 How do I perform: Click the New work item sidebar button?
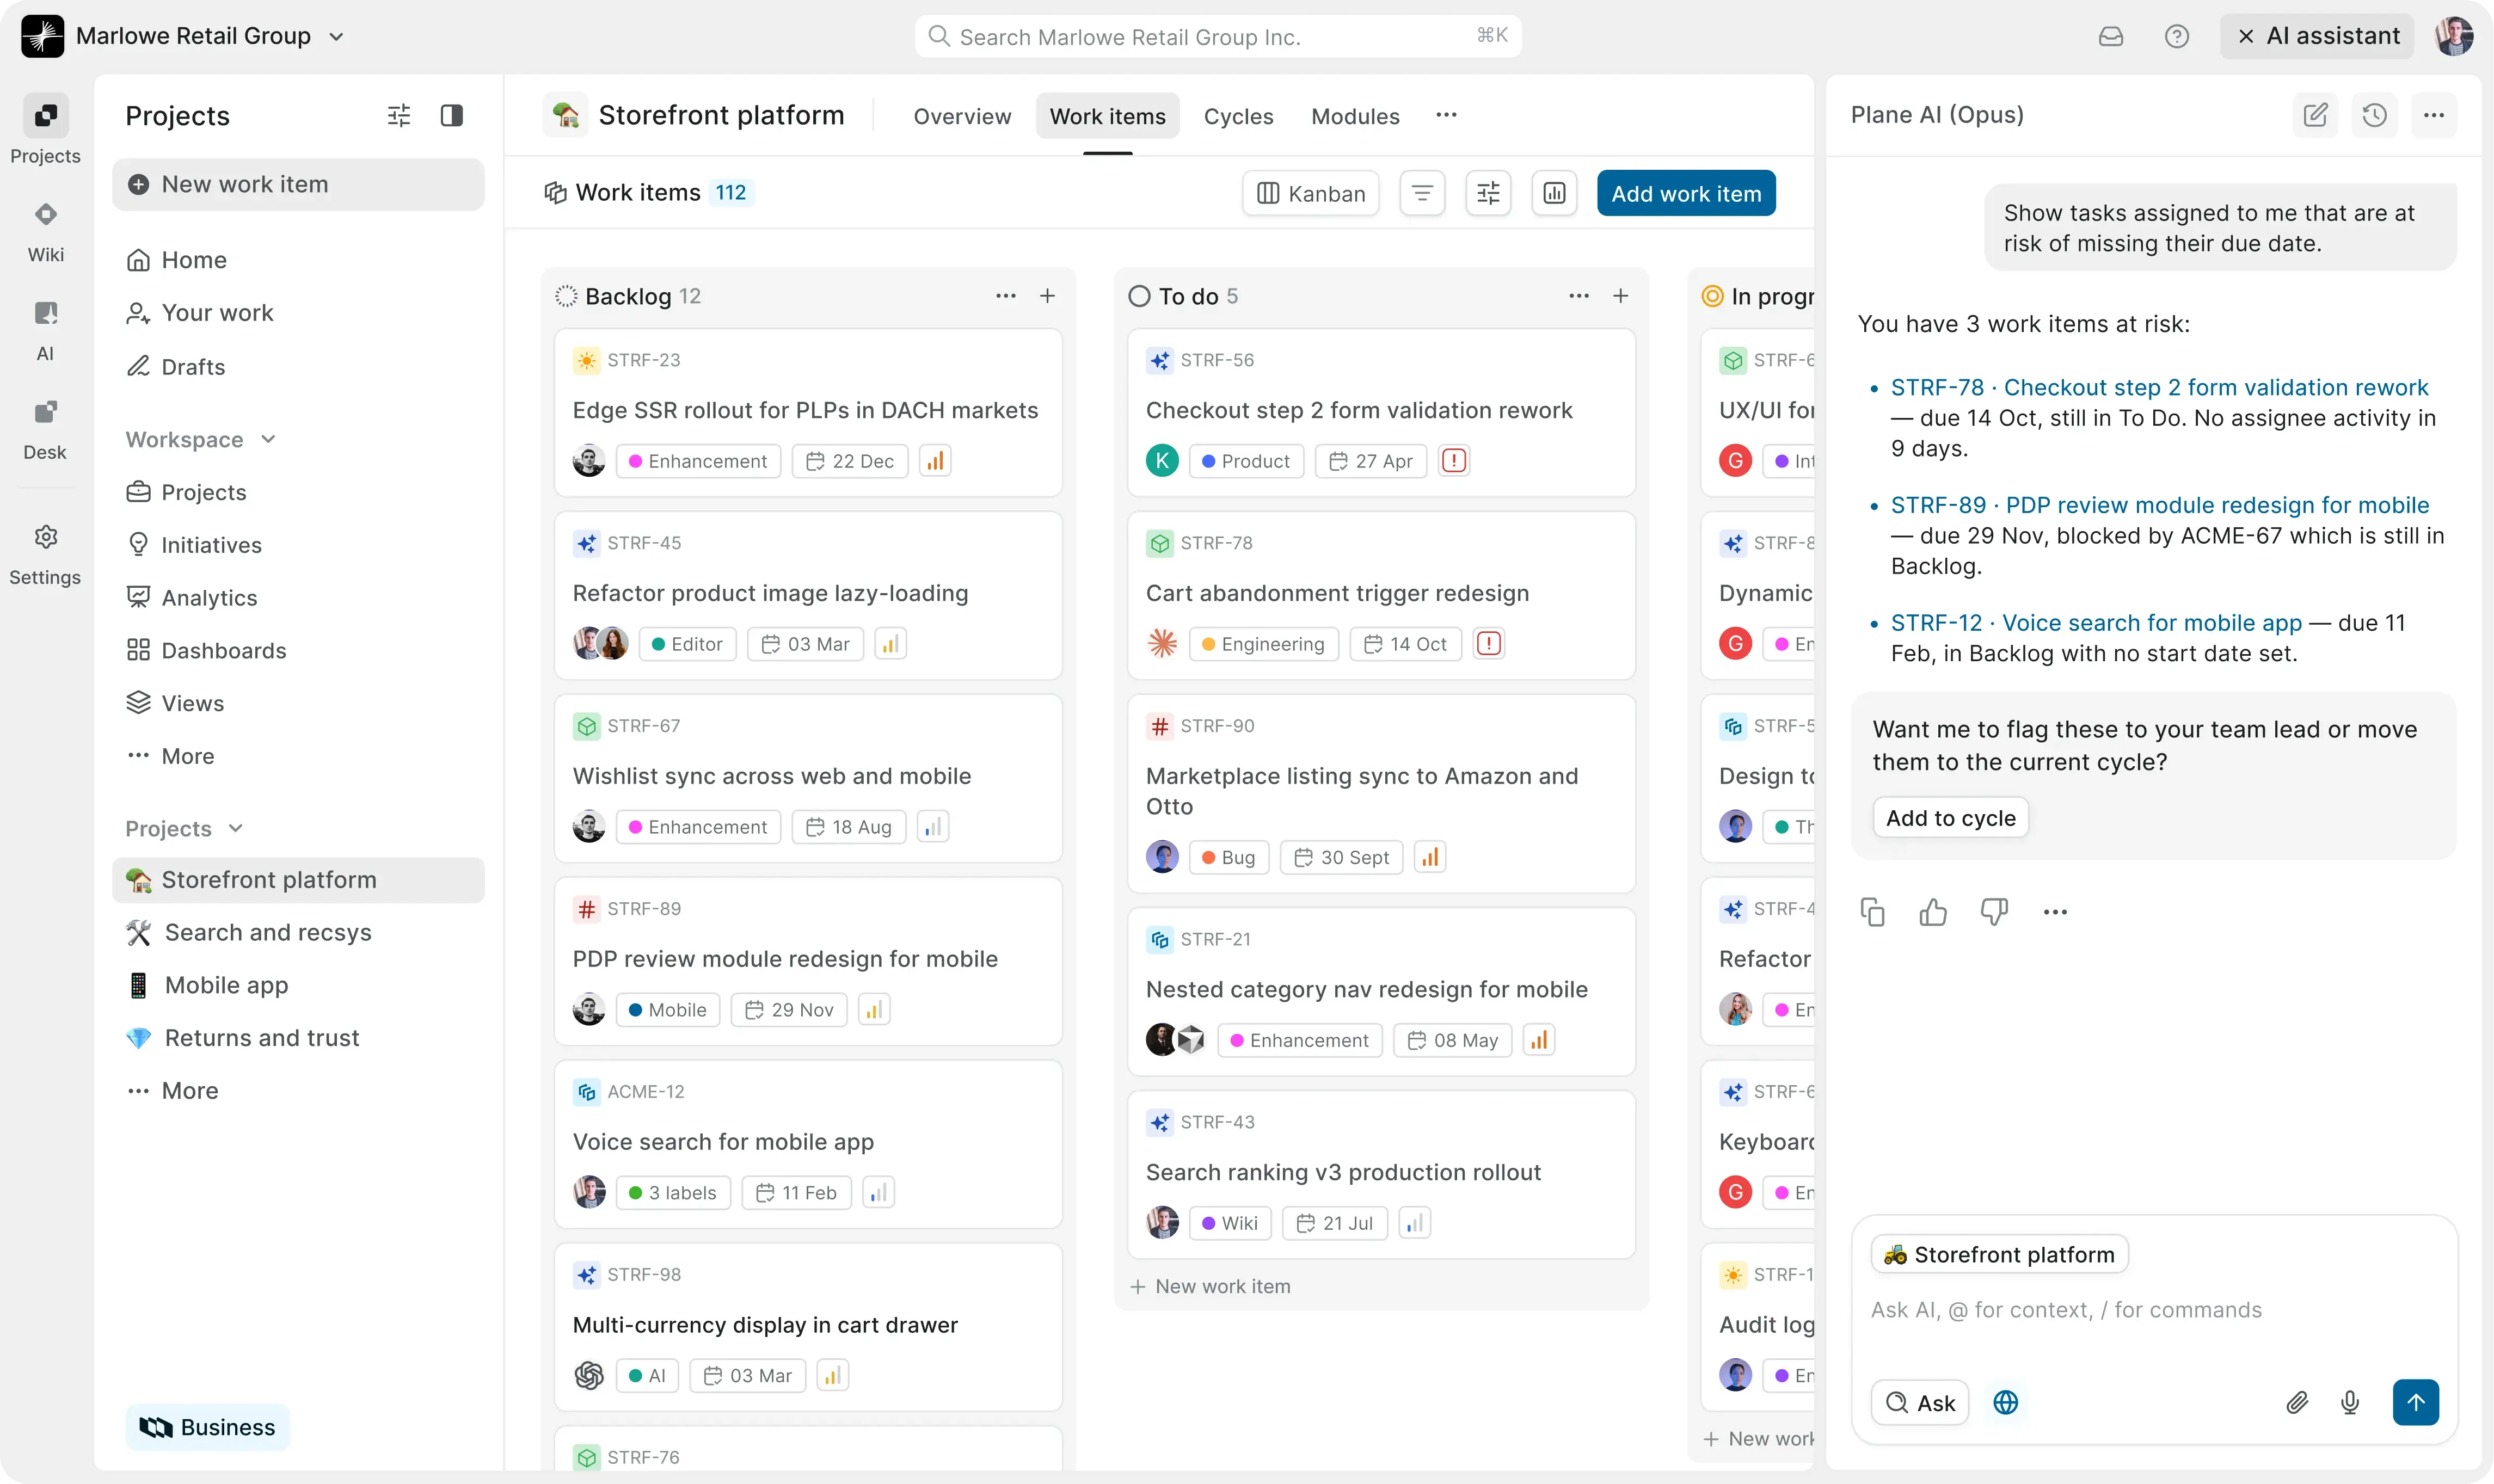click(x=298, y=184)
